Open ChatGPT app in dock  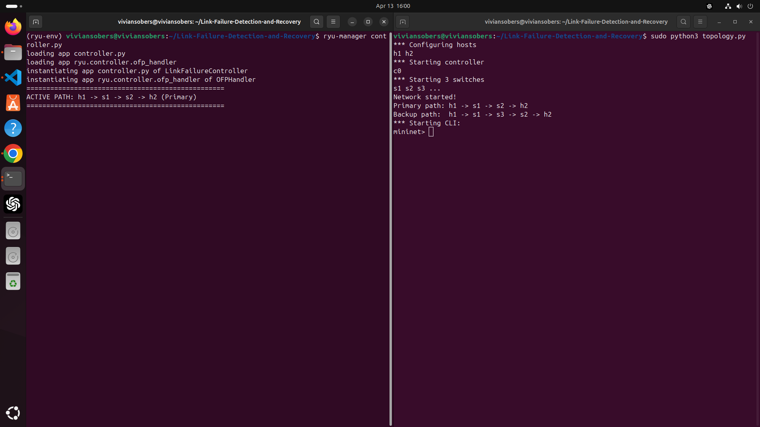point(13,204)
